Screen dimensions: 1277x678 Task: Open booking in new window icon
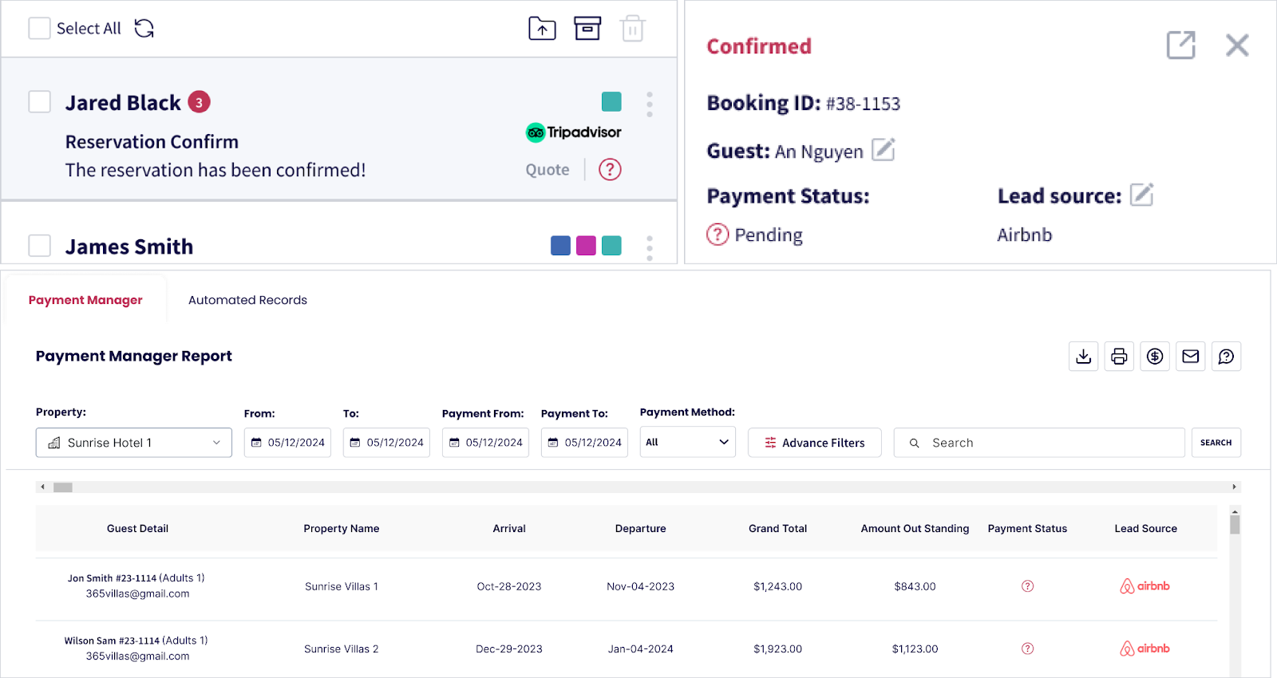1180,45
